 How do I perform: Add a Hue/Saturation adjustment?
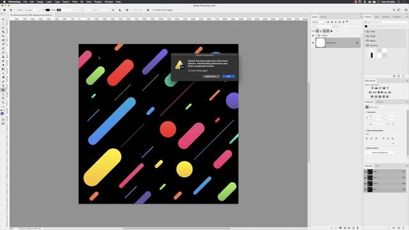click(x=370, y=92)
